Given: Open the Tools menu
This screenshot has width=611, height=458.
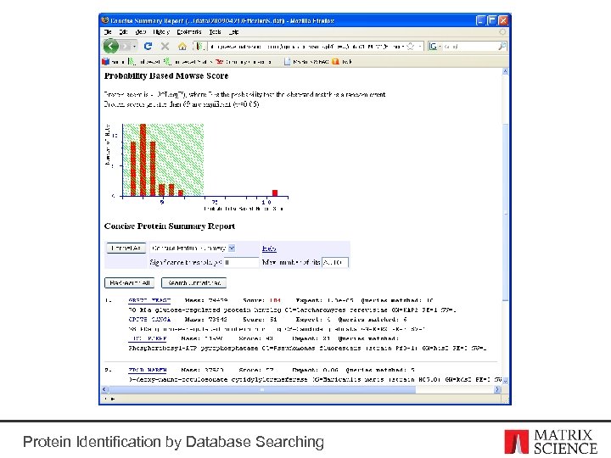Looking at the screenshot, I should click(x=215, y=32).
